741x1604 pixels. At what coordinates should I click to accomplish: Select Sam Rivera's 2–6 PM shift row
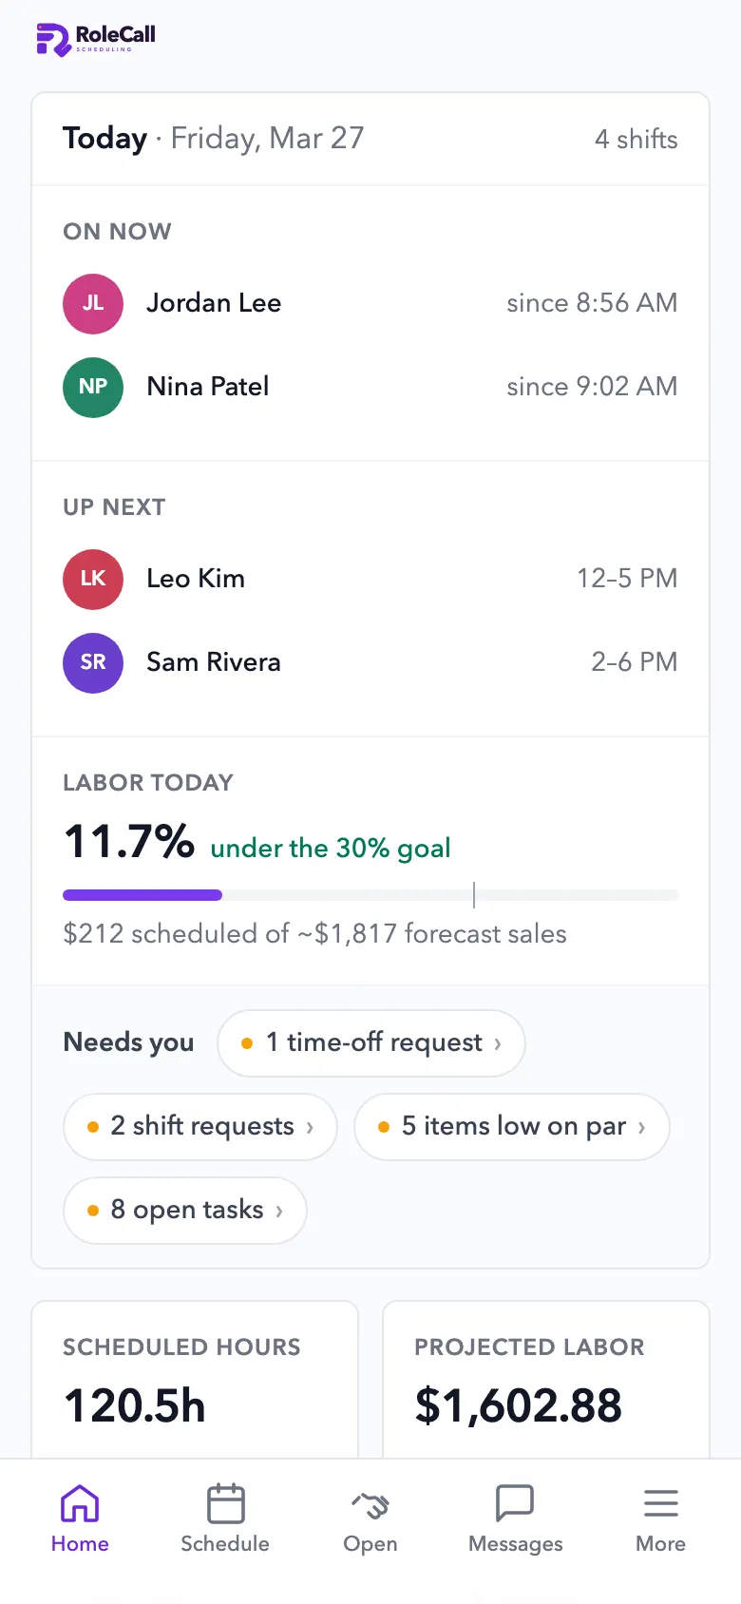point(370,663)
